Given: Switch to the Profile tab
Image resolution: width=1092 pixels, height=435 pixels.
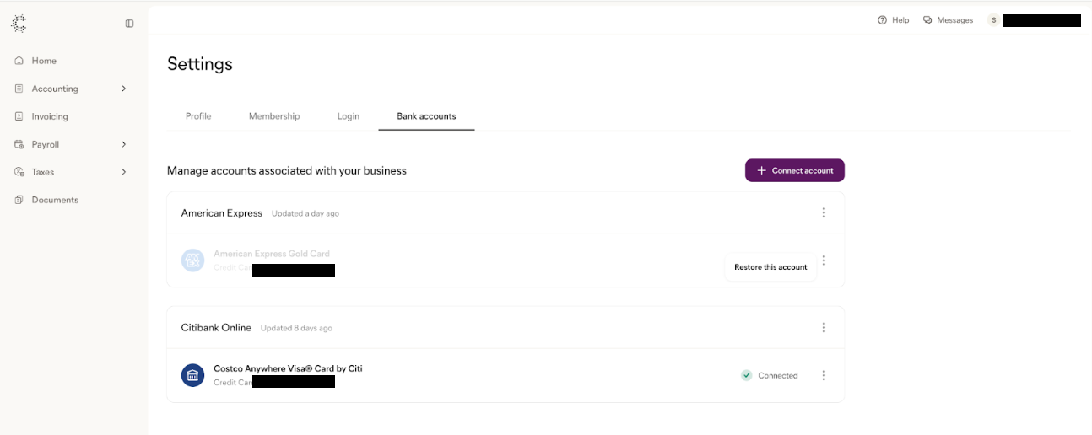Looking at the screenshot, I should (198, 116).
